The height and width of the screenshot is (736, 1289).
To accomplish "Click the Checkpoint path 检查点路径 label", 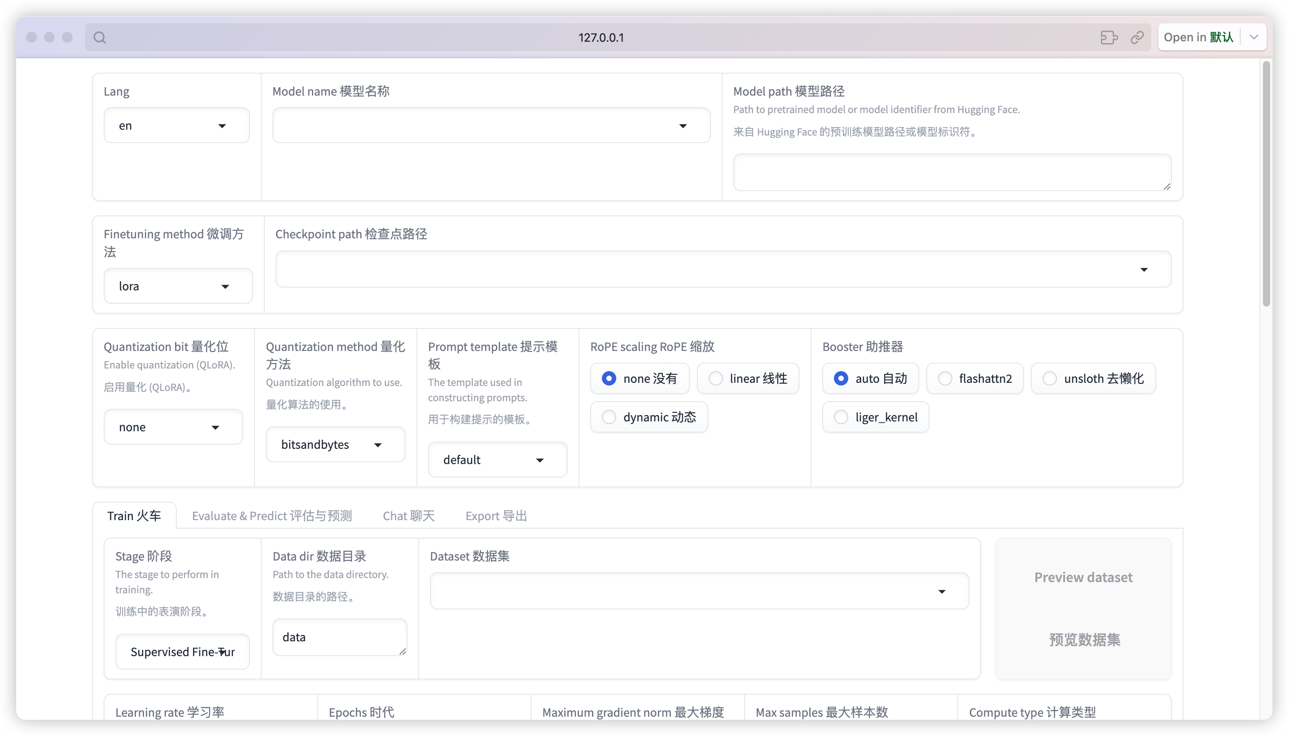I will point(351,234).
